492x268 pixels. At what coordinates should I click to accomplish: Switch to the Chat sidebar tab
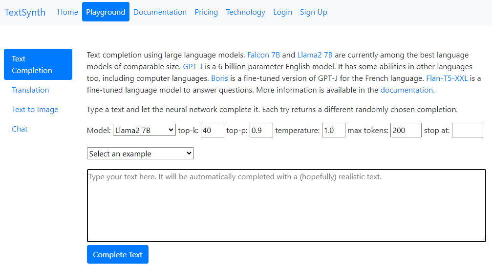click(20, 129)
